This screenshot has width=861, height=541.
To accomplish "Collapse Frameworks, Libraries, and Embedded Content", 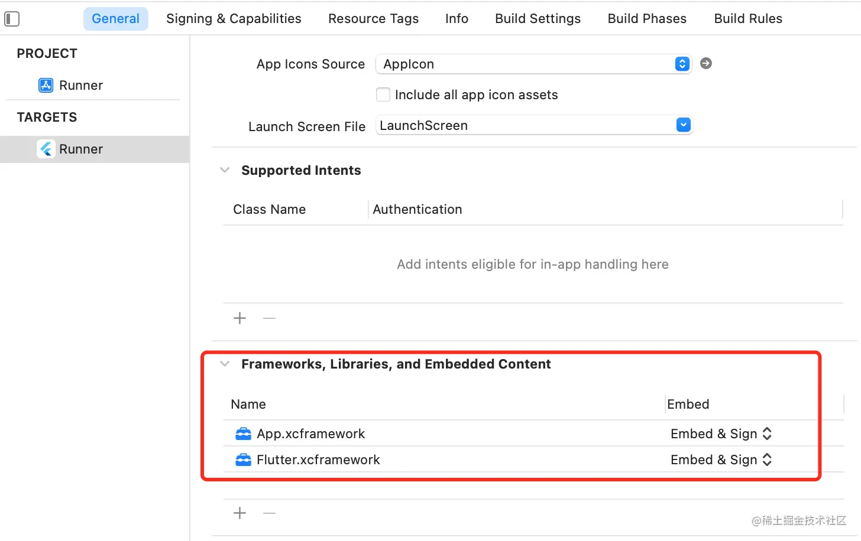I will coord(225,364).
